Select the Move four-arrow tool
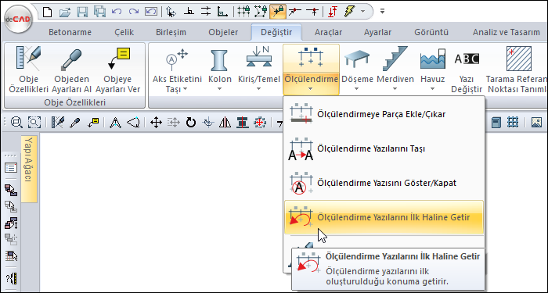 (156, 122)
